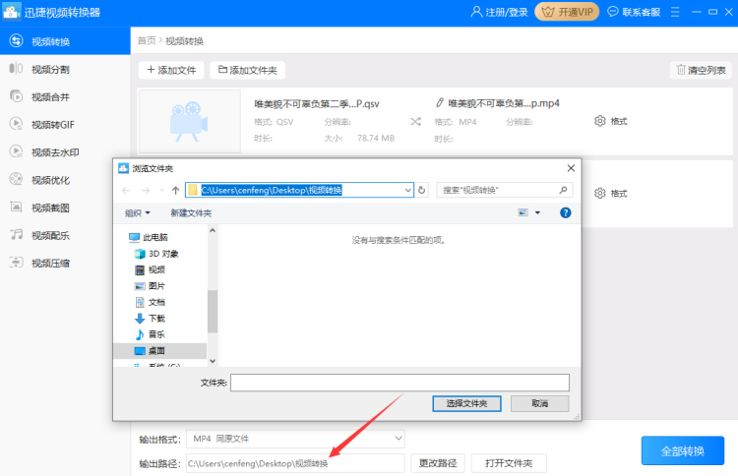738x476 pixels.
Task: Click the search magnifier icon
Action: click(x=563, y=190)
